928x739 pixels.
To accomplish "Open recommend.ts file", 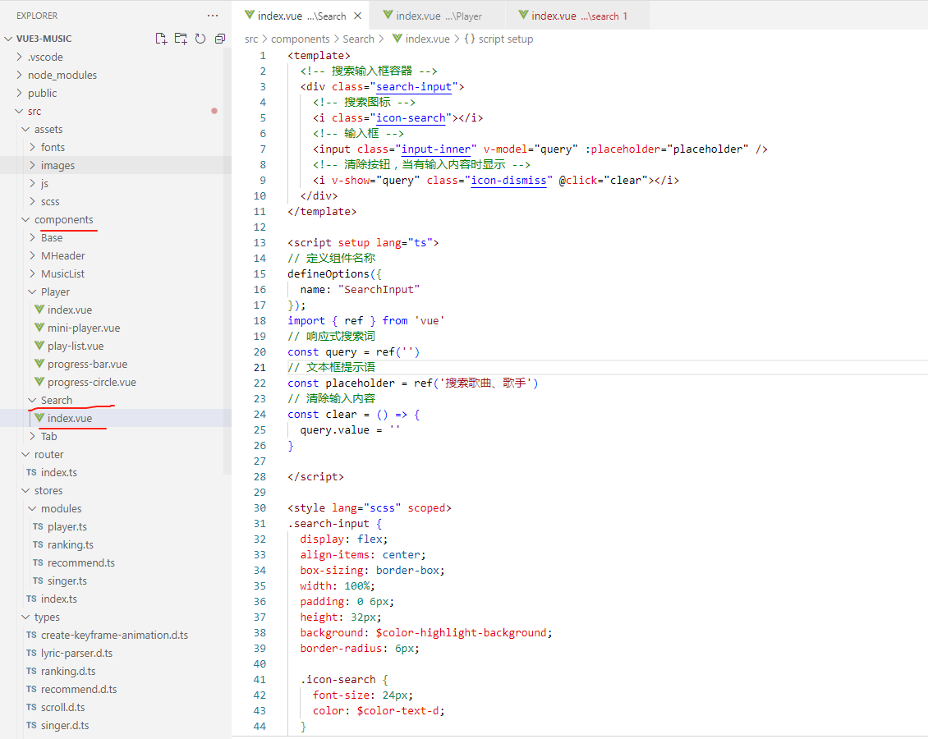I will (x=80, y=562).
